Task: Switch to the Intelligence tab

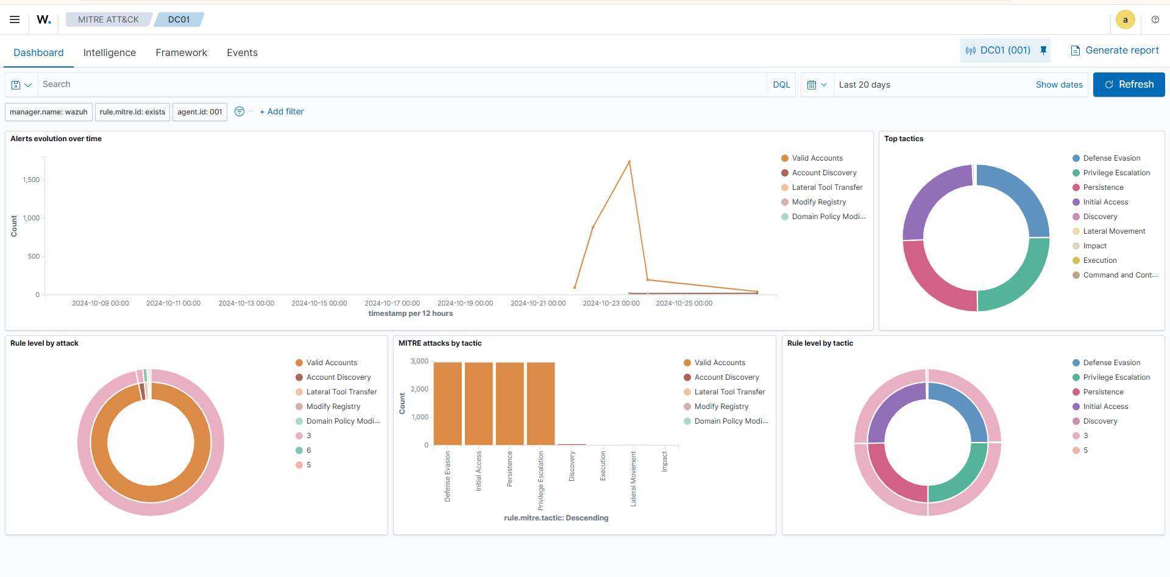Action: [109, 52]
